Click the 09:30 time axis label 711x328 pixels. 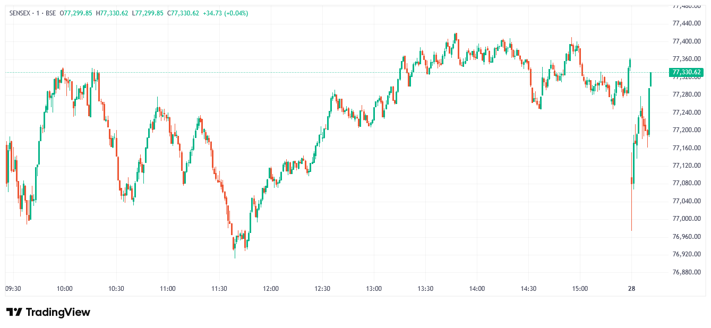click(13, 289)
